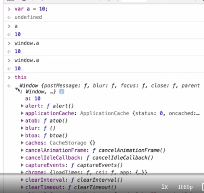204x193 pixels.
Task: Click the 'var a = 10;' command
Action: pos(31,9)
